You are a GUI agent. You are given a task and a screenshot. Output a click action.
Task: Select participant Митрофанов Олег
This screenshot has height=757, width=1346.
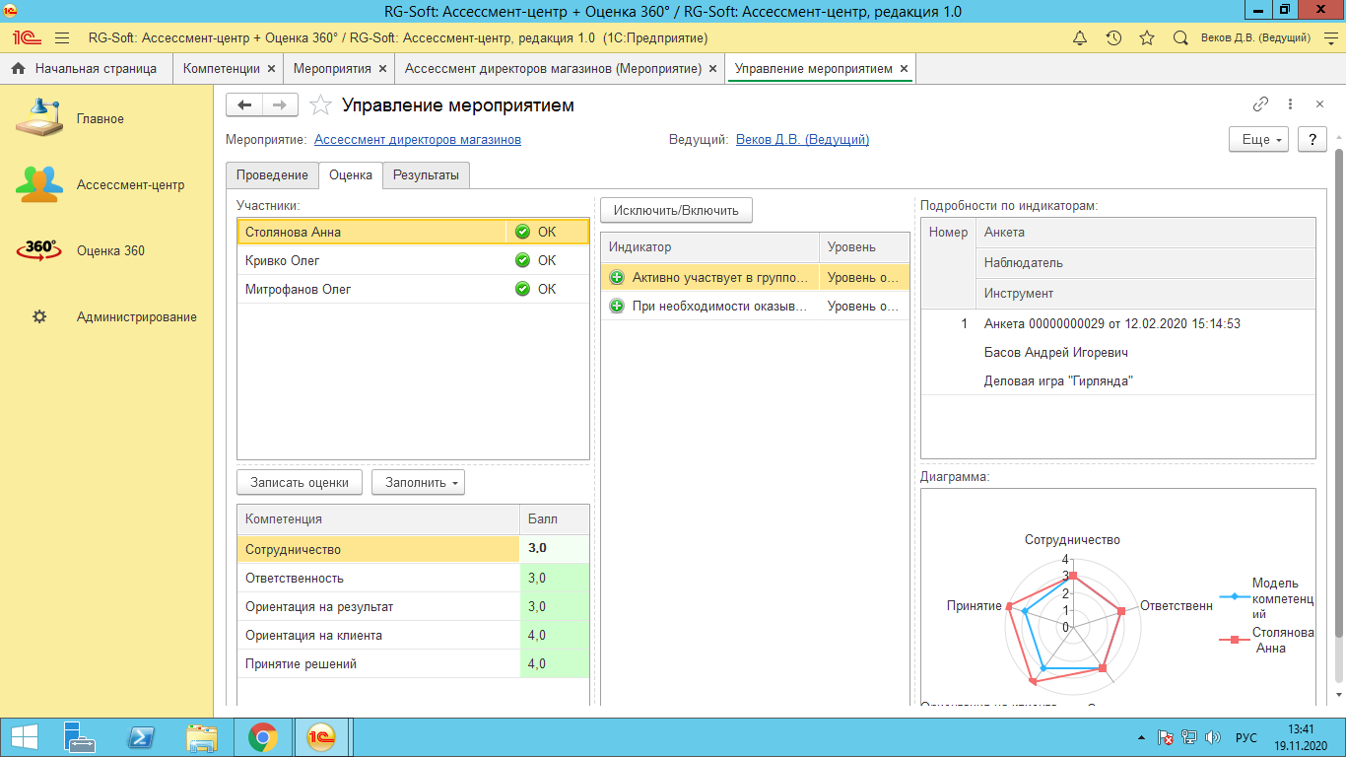coord(413,289)
